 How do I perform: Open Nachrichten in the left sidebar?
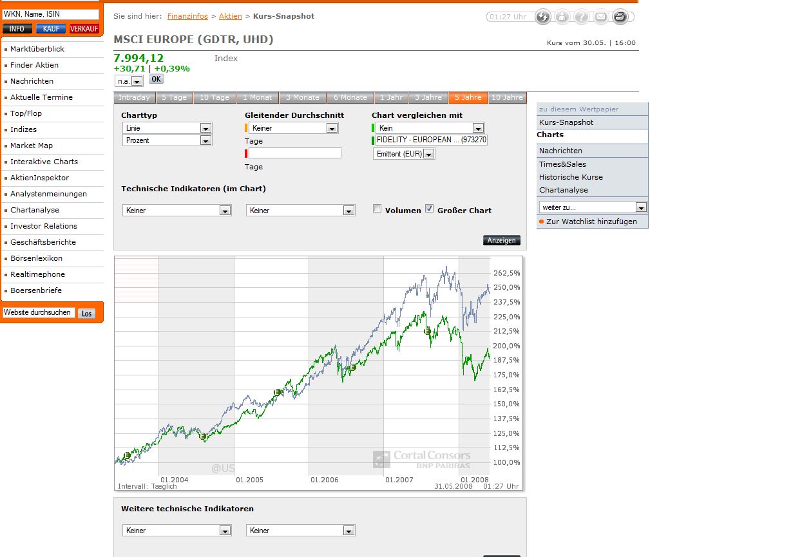(x=32, y=81)
